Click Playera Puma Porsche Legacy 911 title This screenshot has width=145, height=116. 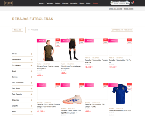48,67
